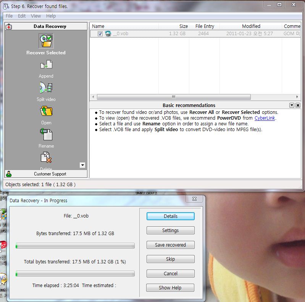Click the horizontal scrollbar thumb in file list
The width and height of the screenshot is (305, 302).
click(x=174, y=97)
